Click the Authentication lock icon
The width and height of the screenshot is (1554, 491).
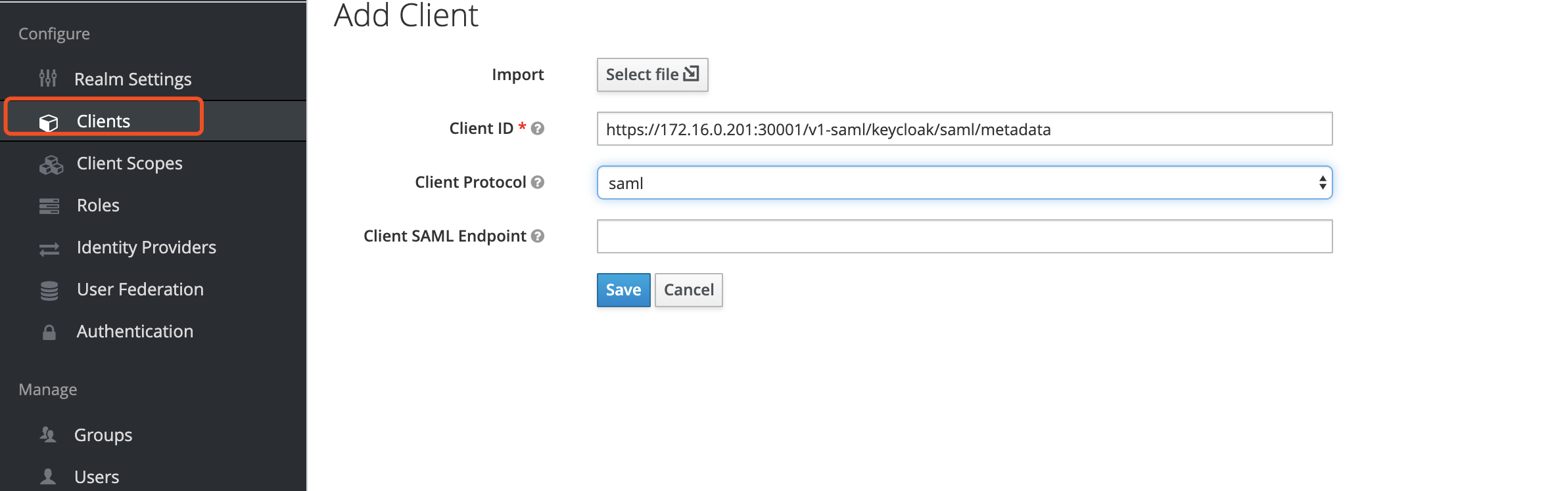[49, 332]
